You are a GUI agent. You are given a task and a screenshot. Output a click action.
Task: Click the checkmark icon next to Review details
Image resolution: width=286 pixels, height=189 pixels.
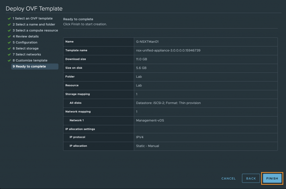tap(9, 37)
